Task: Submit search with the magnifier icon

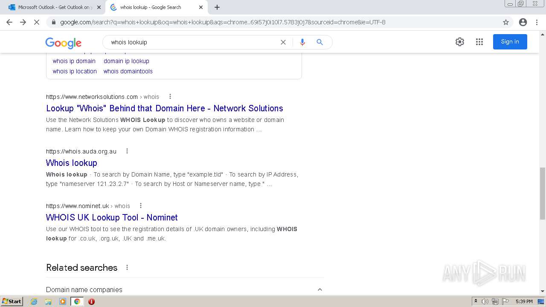Action: pyautogui.click(x=319, y=42)
